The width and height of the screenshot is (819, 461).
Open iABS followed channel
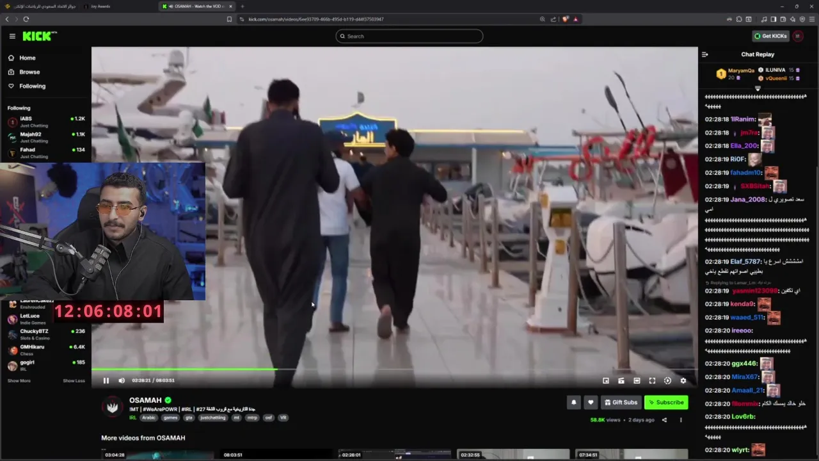click(x=46, y=122)
